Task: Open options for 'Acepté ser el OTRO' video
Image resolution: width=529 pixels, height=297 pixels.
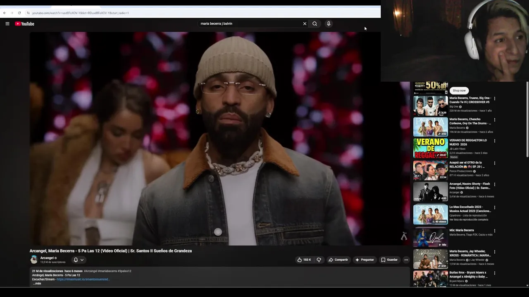Action: tap(494, 163)
